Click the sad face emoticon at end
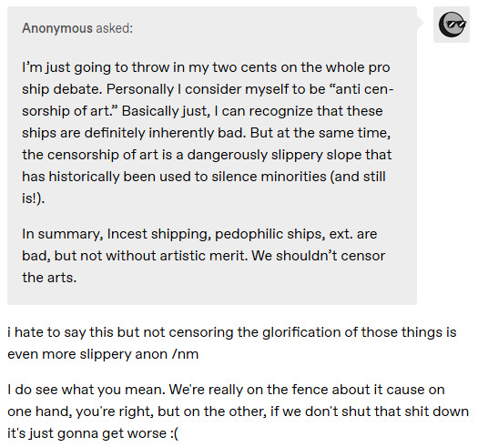The image size is (478, 447). [x=176, y=433]
